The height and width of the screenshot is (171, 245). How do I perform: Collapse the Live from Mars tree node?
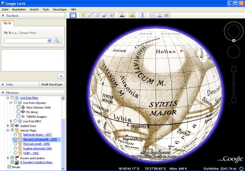(8, 98)
